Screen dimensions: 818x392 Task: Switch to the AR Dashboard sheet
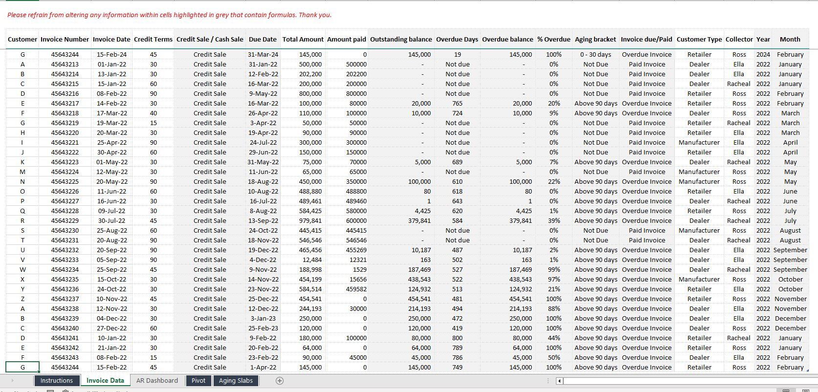[157, 381]
